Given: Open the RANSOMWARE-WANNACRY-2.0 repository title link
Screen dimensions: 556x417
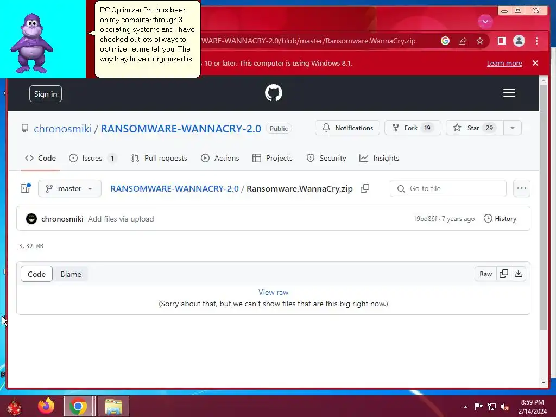Looking at the screenshot, I should point(181,128).
